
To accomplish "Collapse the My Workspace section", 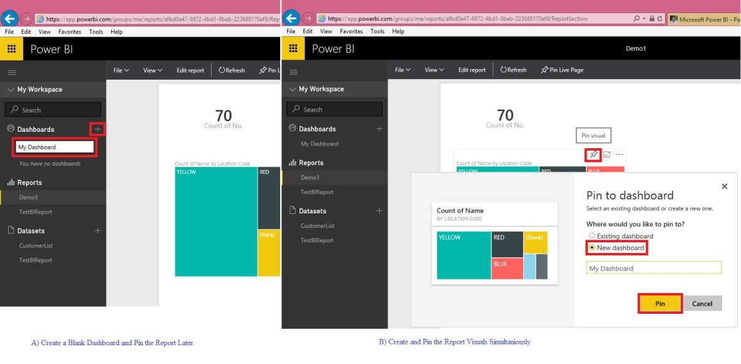I will (x=291, y=88).
